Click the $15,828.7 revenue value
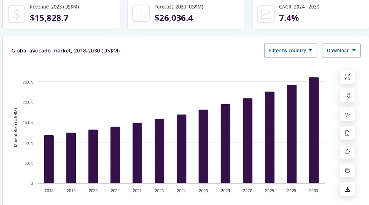This screenshot has height=205, width=369. 49,18
